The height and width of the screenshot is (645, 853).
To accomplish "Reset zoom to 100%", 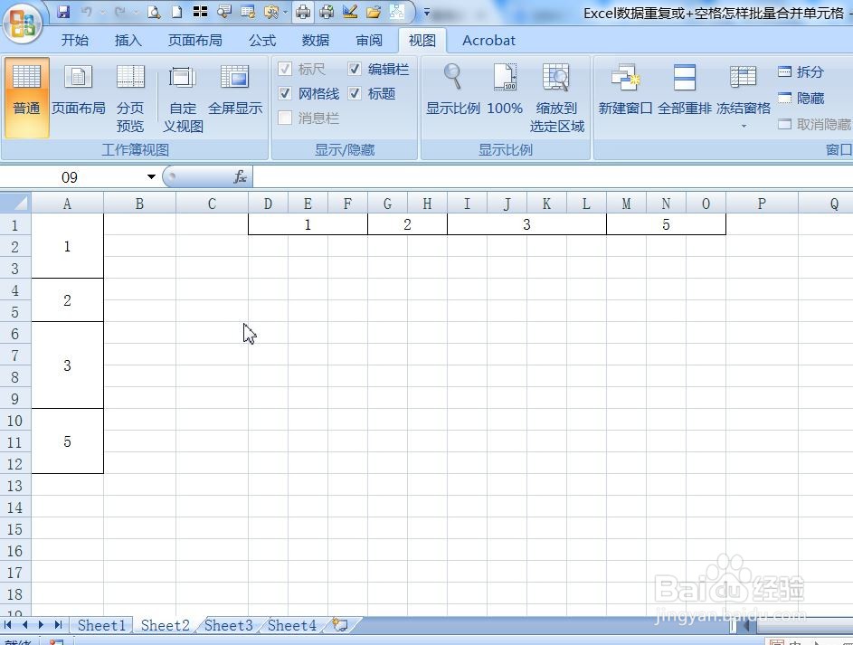I will 504,90.
